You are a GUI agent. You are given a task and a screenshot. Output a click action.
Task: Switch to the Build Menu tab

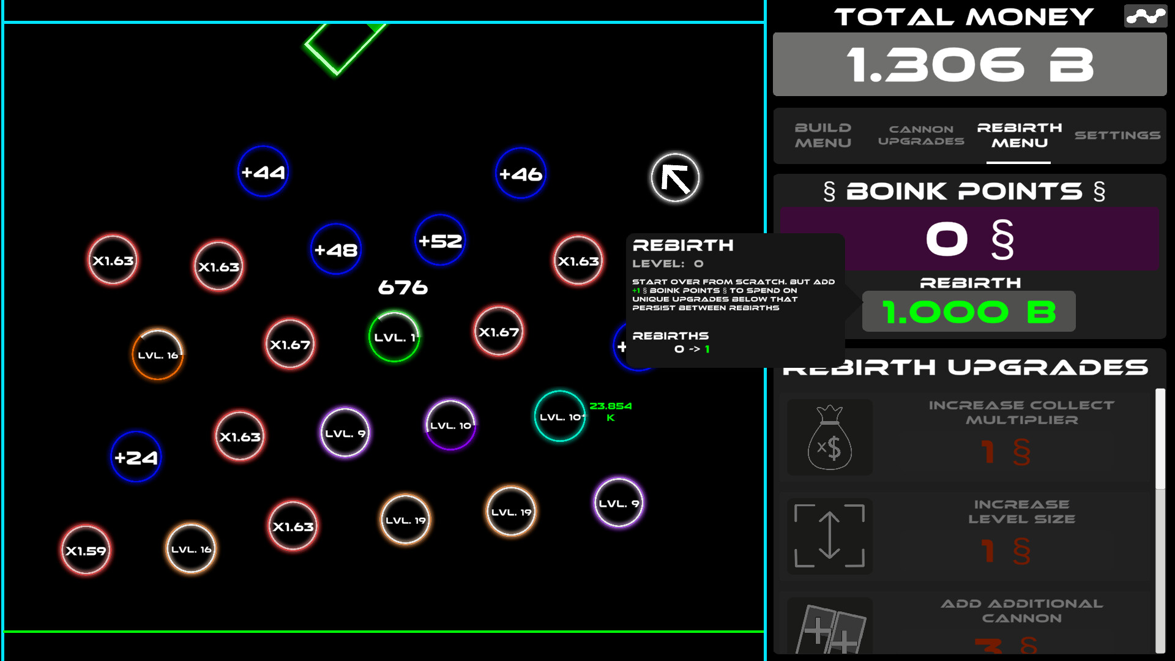[822, 135]
